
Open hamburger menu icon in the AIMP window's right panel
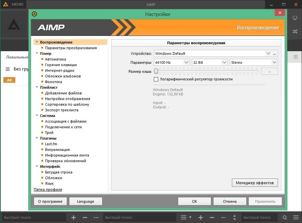pyautogui.click(x=296, y=57)
